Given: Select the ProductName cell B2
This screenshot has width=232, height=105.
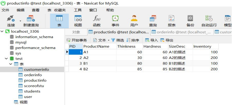Looking at the screenshot, I should coord(100,69).
